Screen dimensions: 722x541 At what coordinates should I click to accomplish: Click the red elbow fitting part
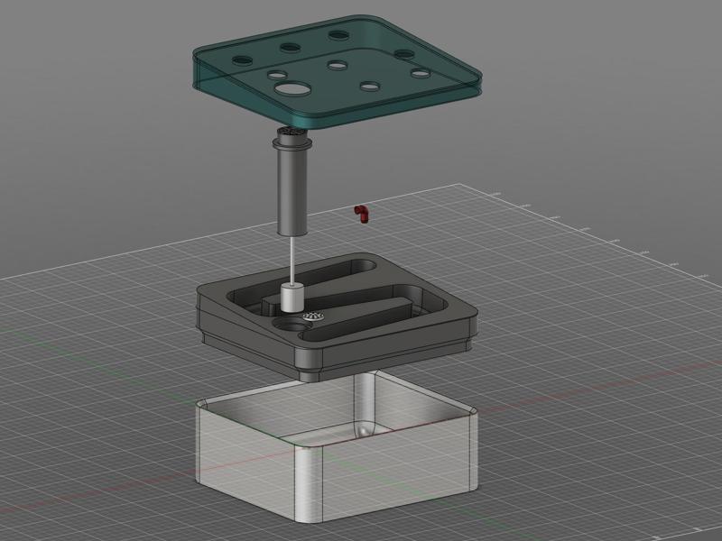[362, 213]
